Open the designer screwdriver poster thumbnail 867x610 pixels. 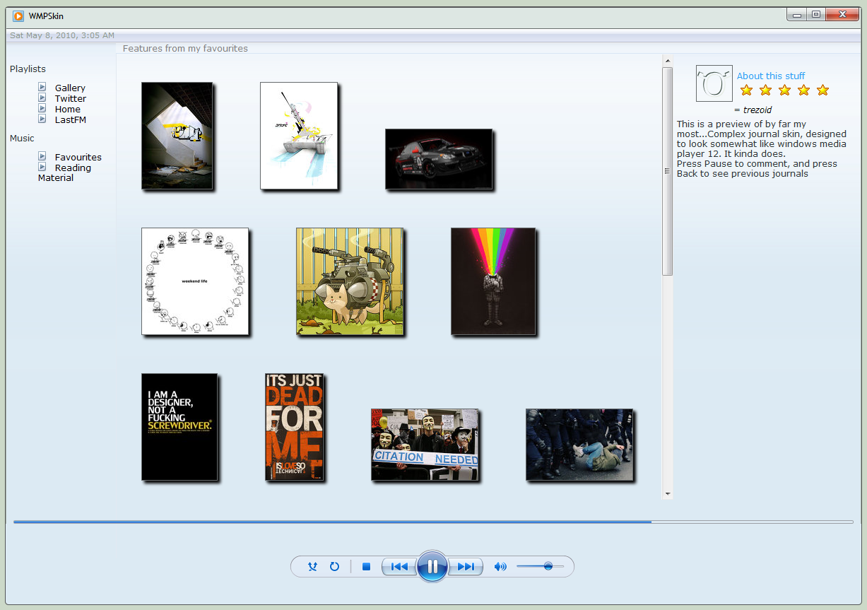point(179,427)
